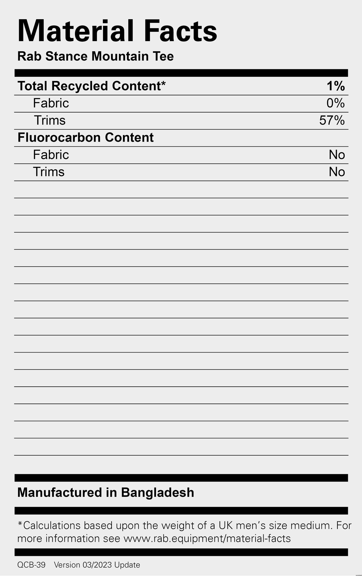Click the black bar above Manufactured in Bangladesh
This screenshot has height=576, width=362.
(181, 478)
